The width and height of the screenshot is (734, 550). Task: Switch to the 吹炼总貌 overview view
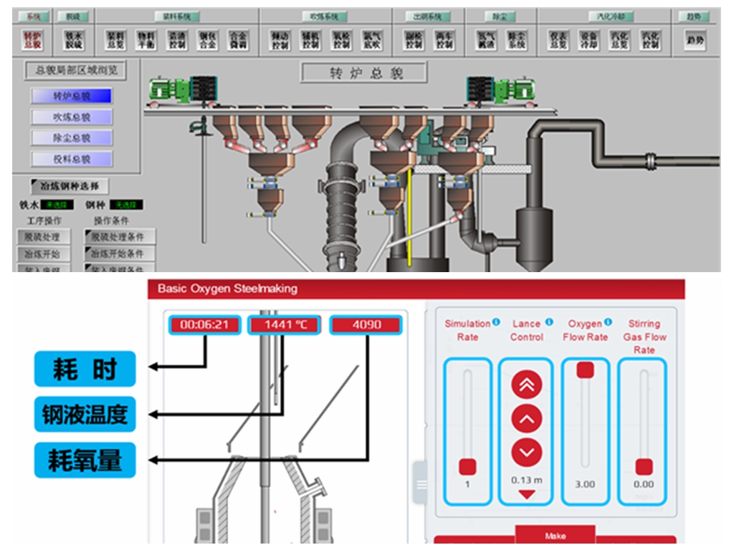(72, 117)
